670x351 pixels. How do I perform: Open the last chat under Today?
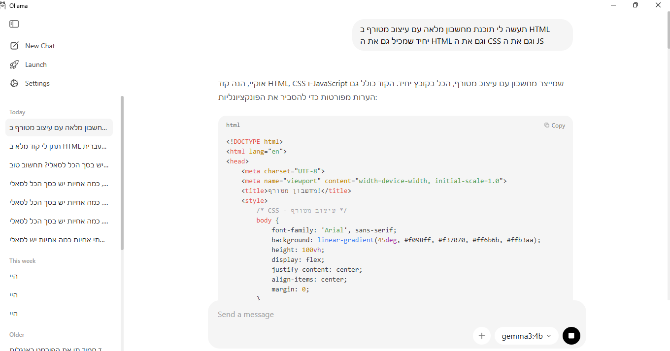click(59, 240)
